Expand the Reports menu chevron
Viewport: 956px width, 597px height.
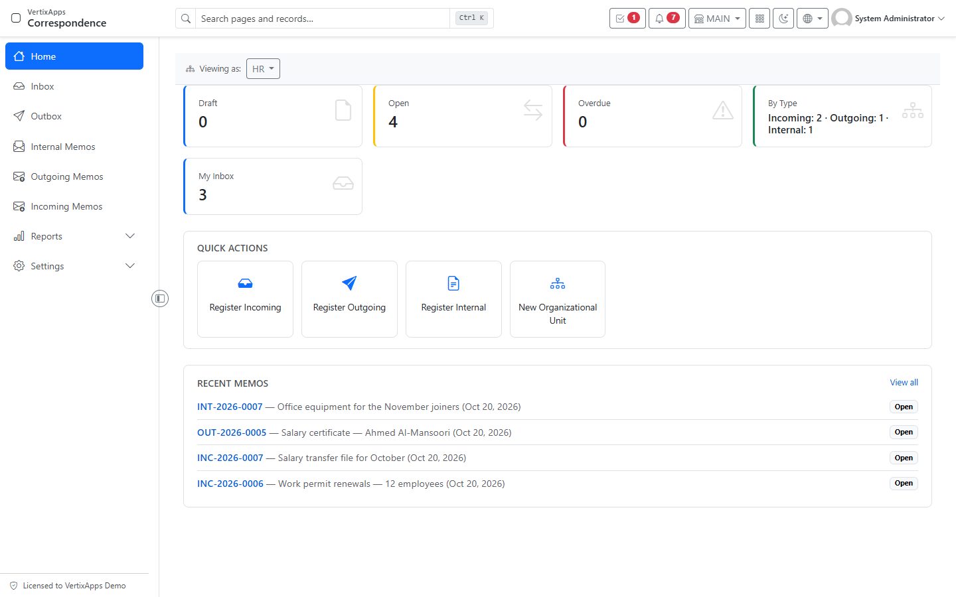(x=130, y=236)
